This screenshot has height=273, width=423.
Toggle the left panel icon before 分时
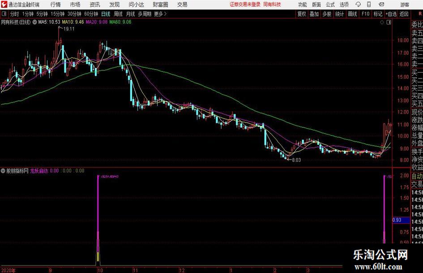[x=4, y=14]
